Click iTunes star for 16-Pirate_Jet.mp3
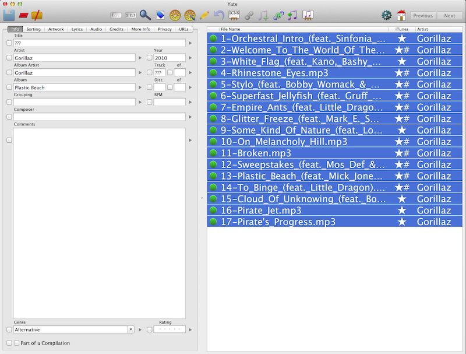The image size is (466, 354). [x=402, y=211]
